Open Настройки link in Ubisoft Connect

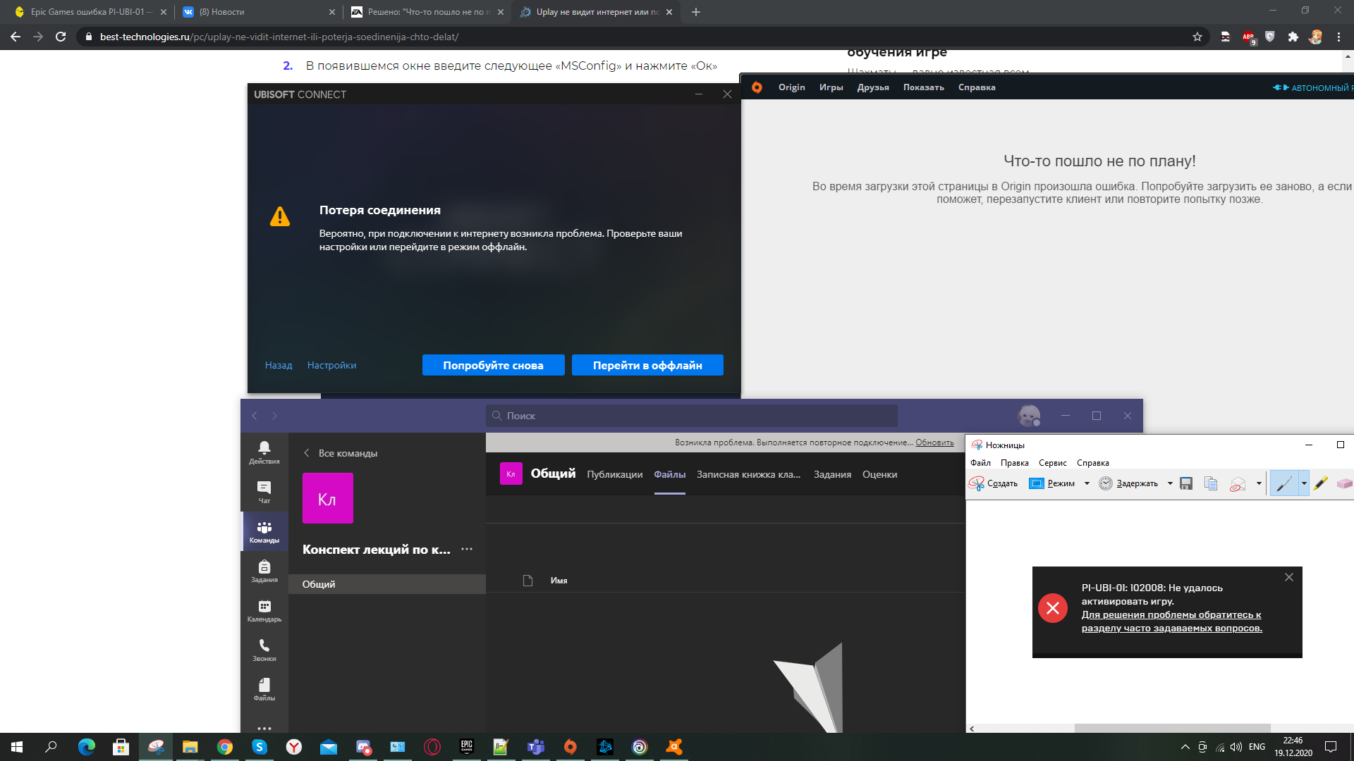[331, 365]
